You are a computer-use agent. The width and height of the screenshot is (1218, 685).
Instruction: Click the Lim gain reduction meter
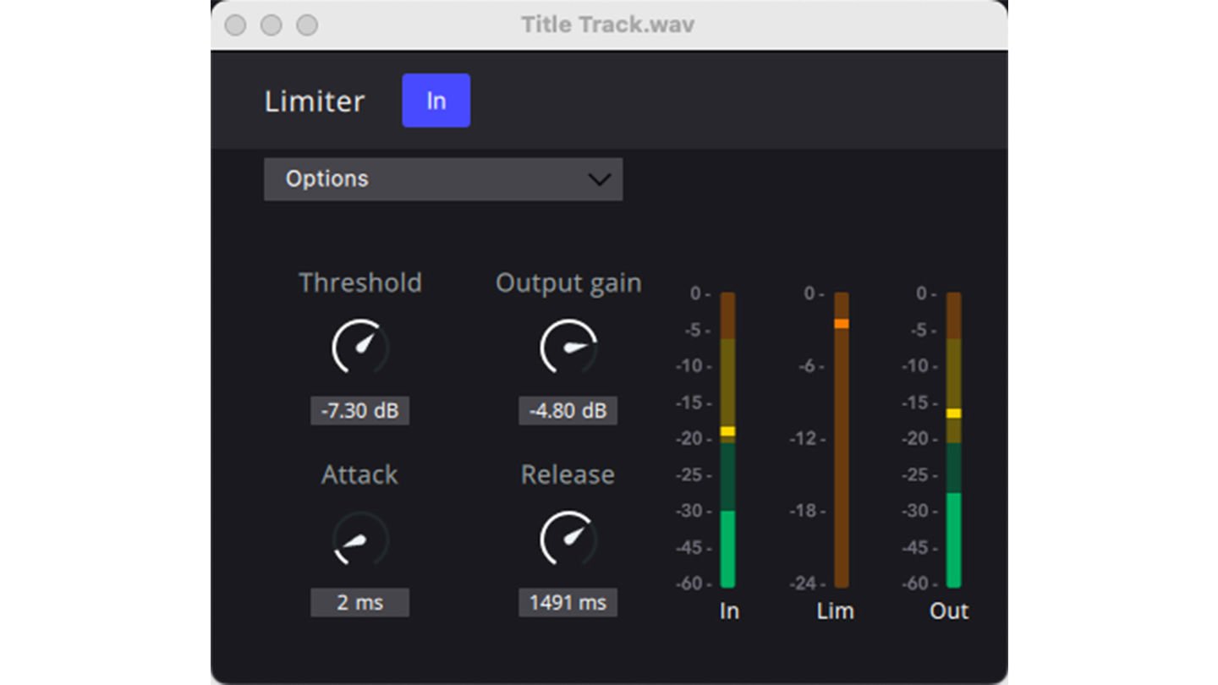(841, 457)
